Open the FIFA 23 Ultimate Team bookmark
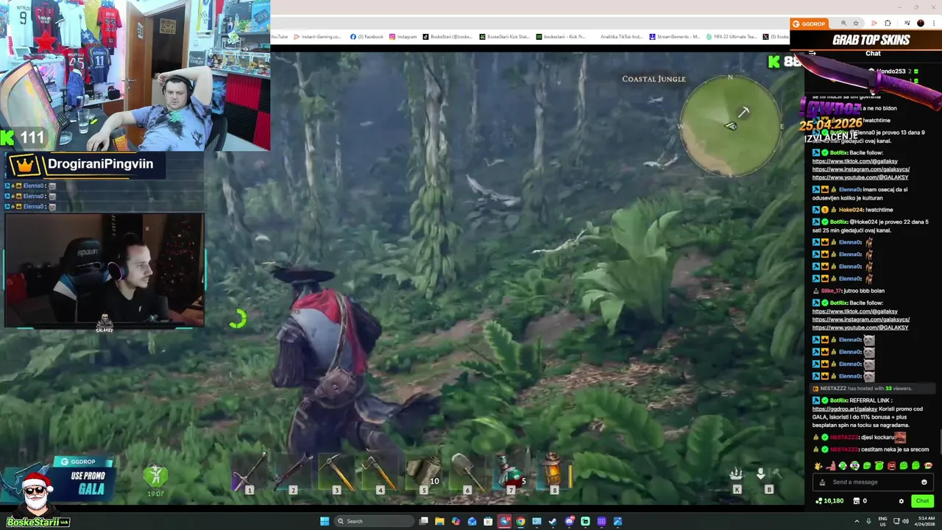This screenshot has width=942, height=530. click(x=732, y=37)
